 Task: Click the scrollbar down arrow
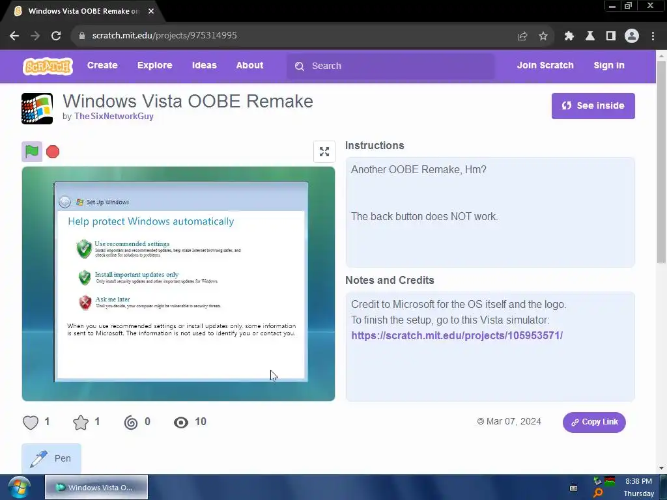[x=661, y=468]
